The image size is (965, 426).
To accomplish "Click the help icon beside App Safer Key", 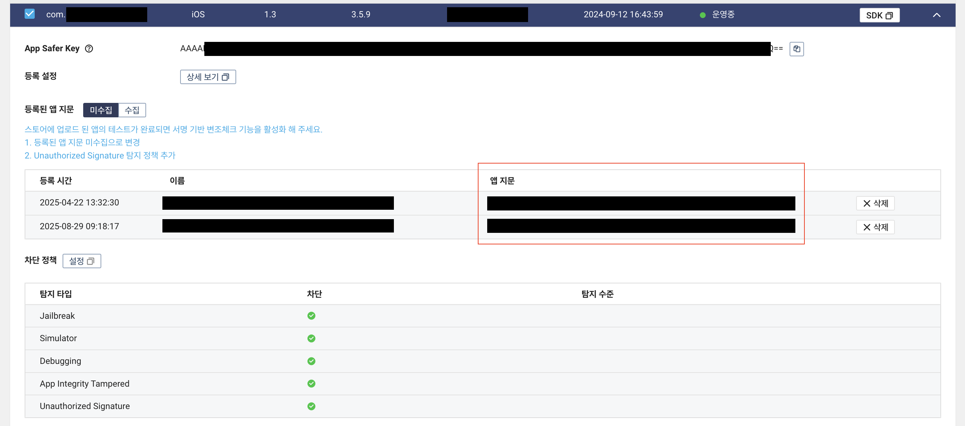I will point(89,49).
